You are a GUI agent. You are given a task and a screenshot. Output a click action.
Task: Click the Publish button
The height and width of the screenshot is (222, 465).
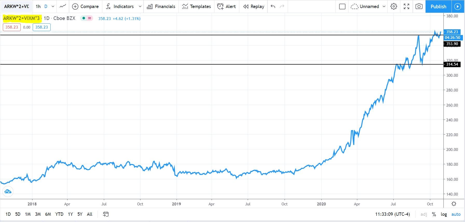(x=438, y=6)
